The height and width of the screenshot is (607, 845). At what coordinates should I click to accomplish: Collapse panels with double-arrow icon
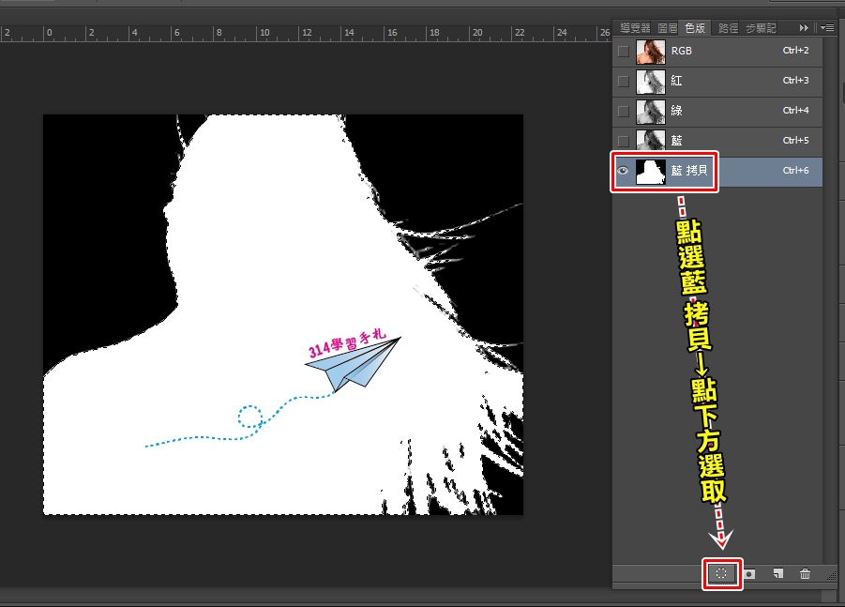point(804,27)
